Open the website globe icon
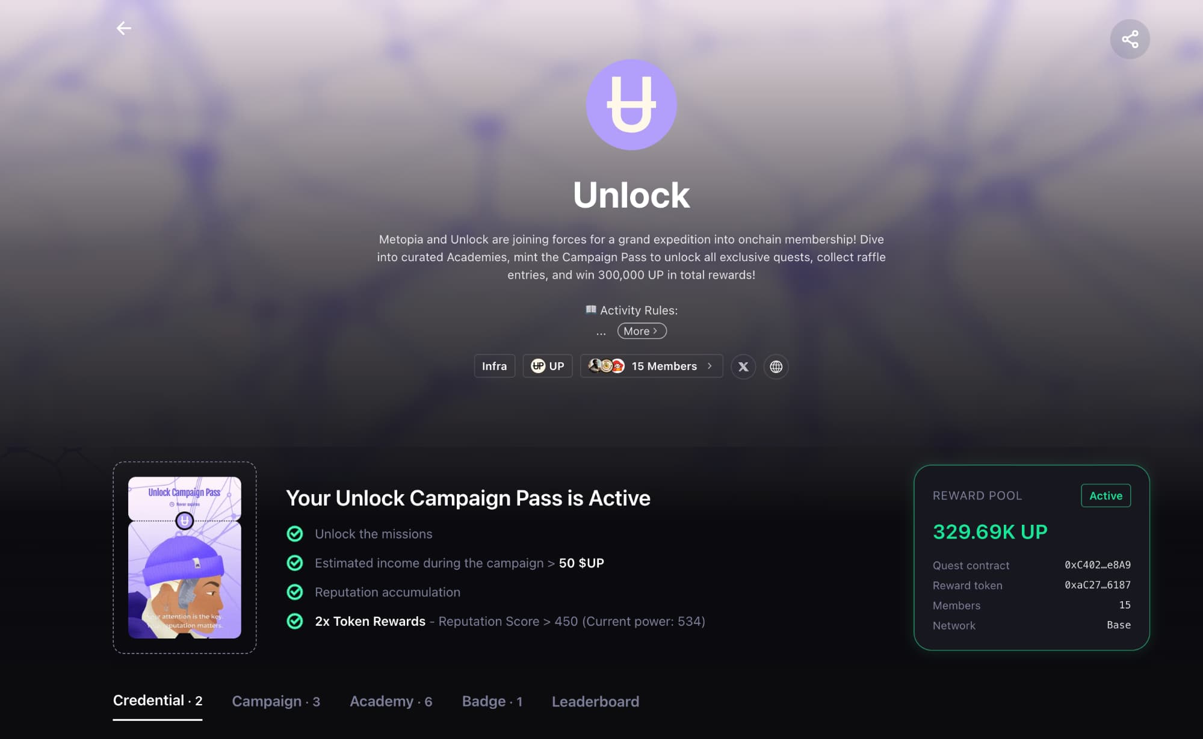Image resolution: width=1203 pixels, height=739 pixels. (776, 366)
